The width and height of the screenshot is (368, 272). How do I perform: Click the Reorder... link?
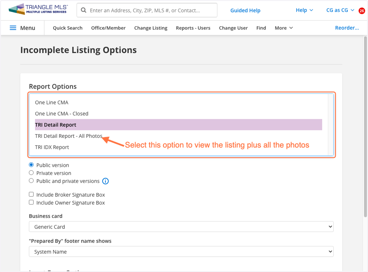pos(347,28)
